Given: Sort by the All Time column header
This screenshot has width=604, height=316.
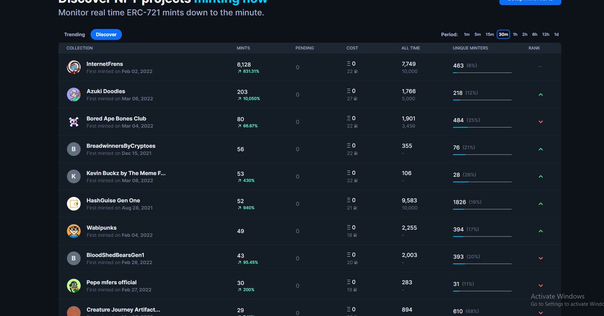Looking at the screenshot, I should (x=411, y=48).
